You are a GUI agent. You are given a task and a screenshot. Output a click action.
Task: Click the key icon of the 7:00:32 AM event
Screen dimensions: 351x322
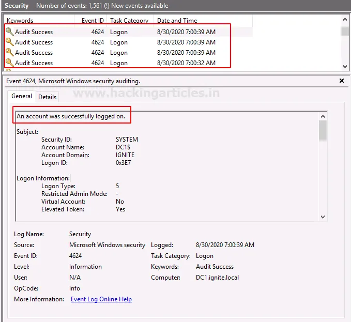coord(9,63)
